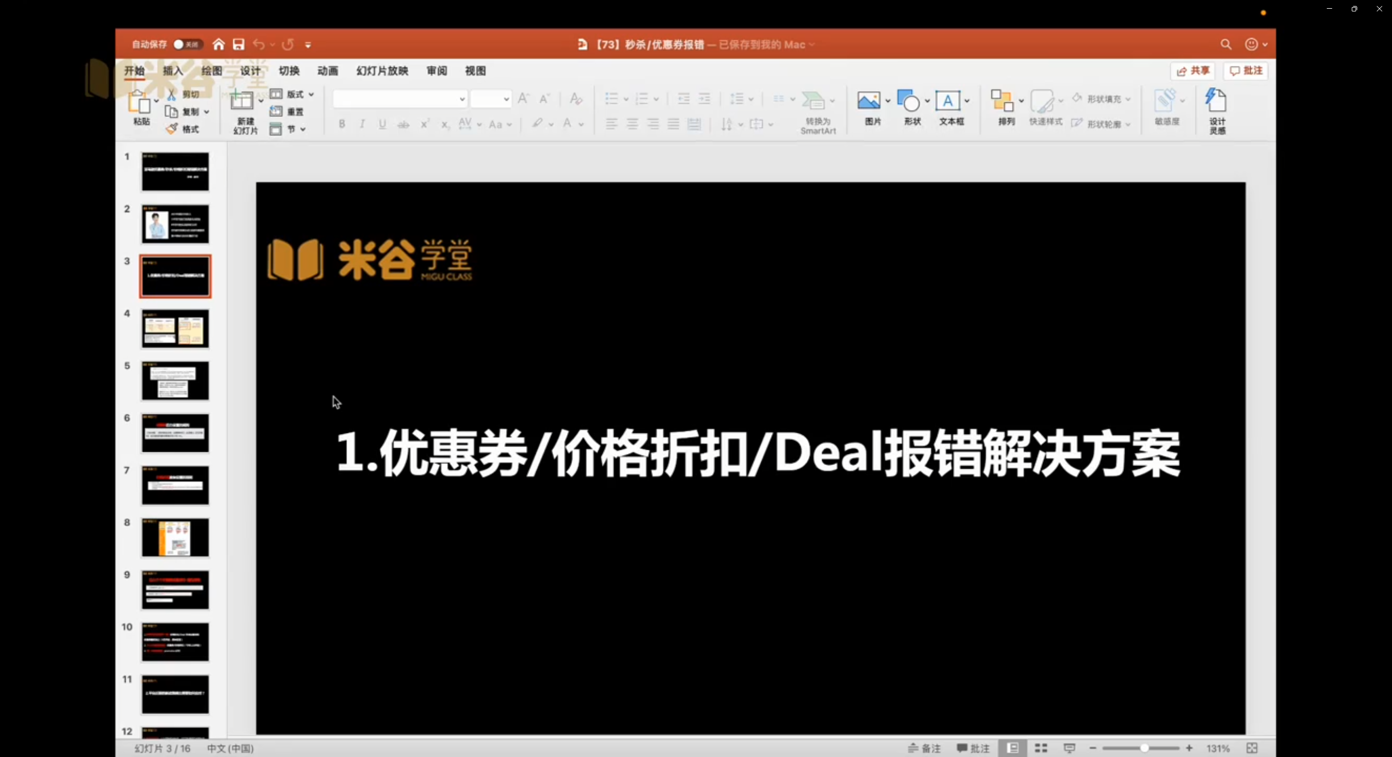Switch to slide sorter view icon
Screen dimensions: 1392x757
click(1041, 748)
